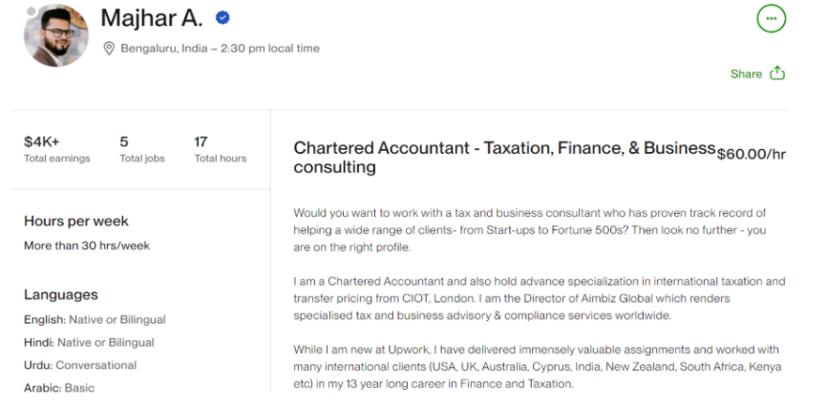This screenshot has height=409, width=825.
Task: Click the share upload icon
Action: coord(777,74)
